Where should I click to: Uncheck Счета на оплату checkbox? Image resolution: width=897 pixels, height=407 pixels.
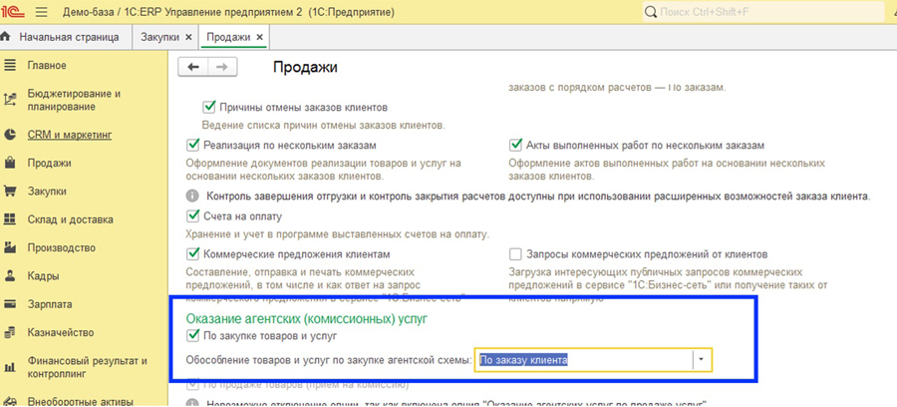pos(194,216)
